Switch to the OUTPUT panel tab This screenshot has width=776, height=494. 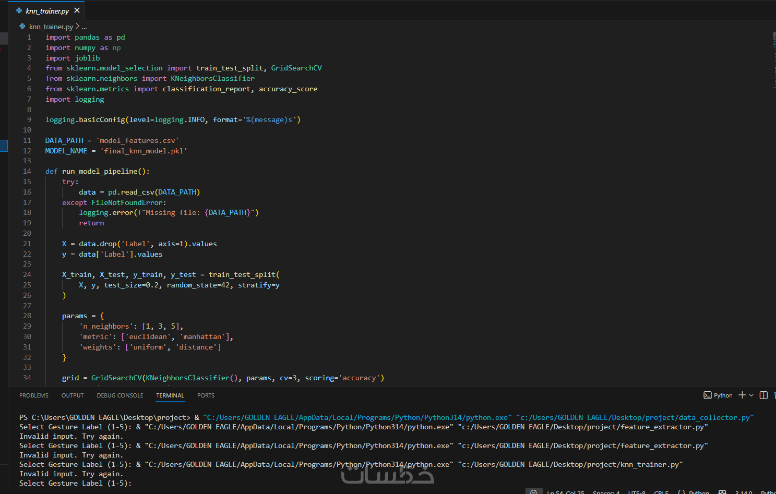pyautogui.click(x=73, y=395)
